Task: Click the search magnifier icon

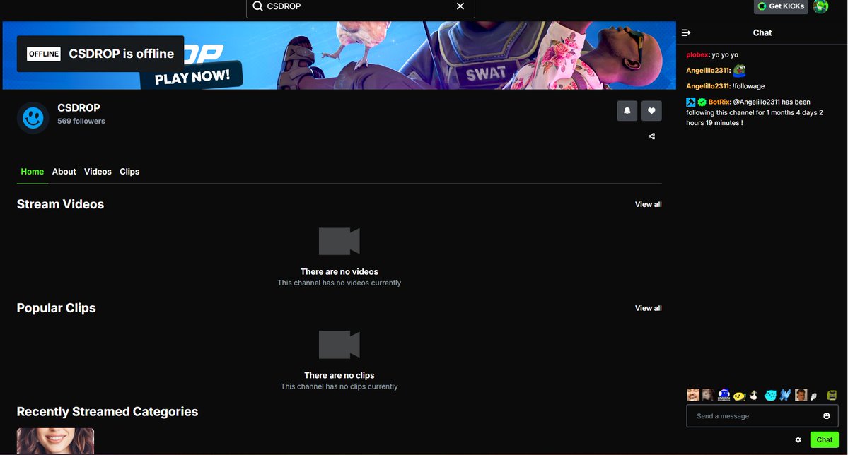Action: pos(257,6)
